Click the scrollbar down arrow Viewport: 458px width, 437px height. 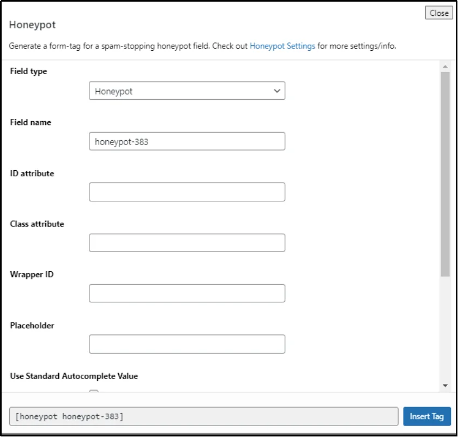(445, 386)
